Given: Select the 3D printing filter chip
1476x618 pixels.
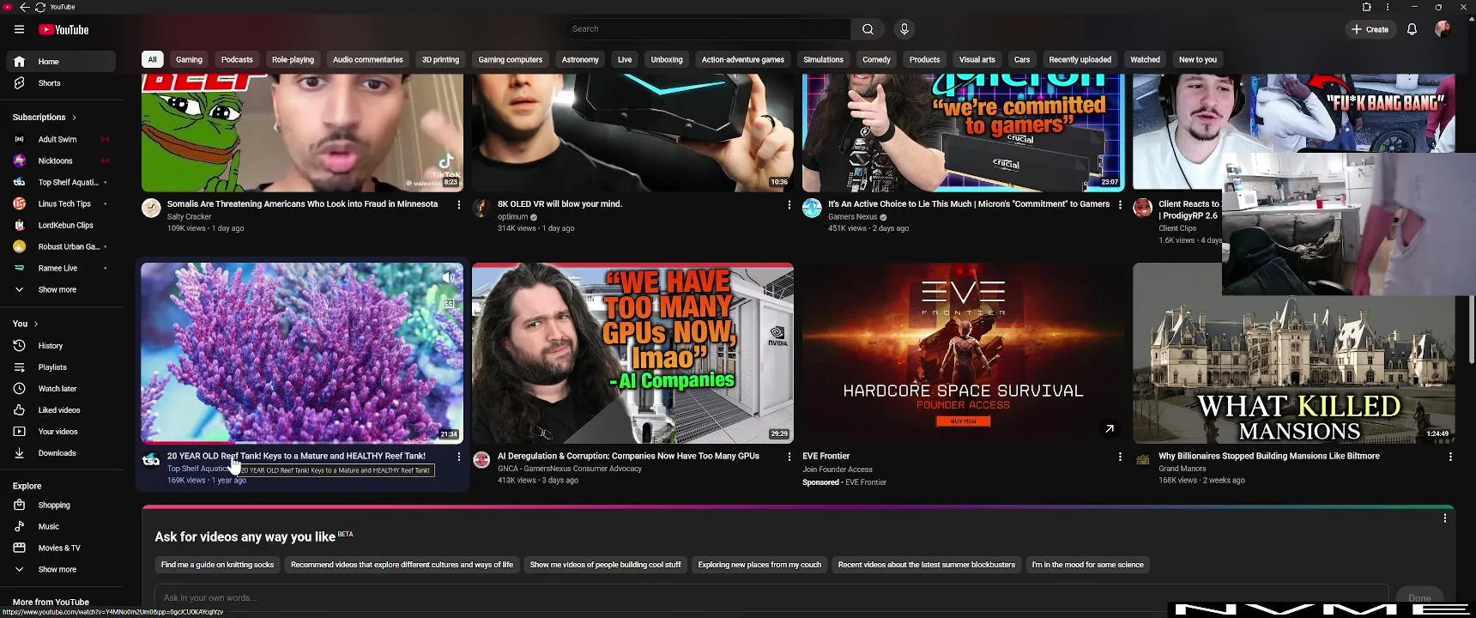Looking at the screenshot, I should [x=440, y=60].
